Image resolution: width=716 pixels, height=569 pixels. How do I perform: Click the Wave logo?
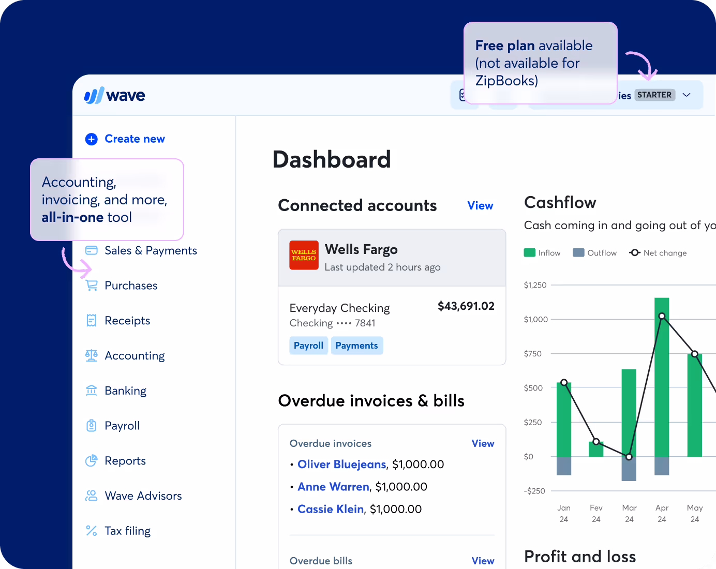tap(114, 95)
